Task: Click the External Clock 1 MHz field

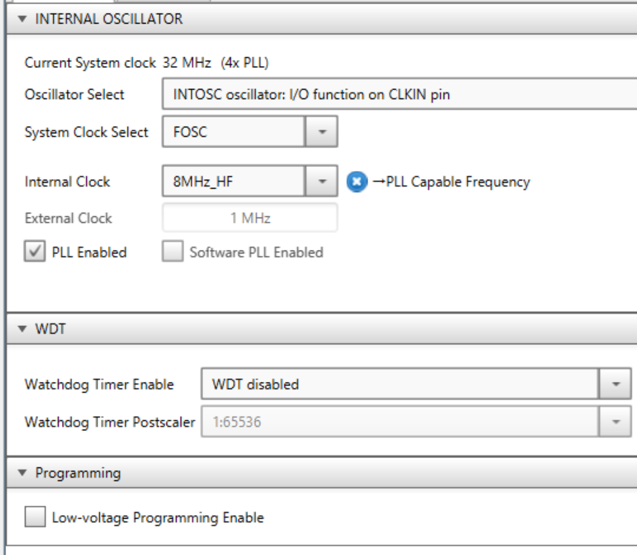Action: coord(250,218)
